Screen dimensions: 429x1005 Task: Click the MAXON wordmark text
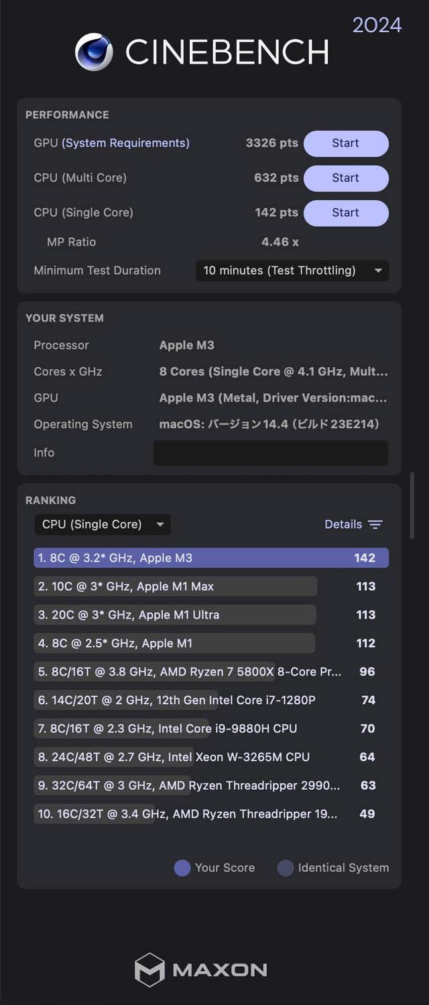point(220,970)
